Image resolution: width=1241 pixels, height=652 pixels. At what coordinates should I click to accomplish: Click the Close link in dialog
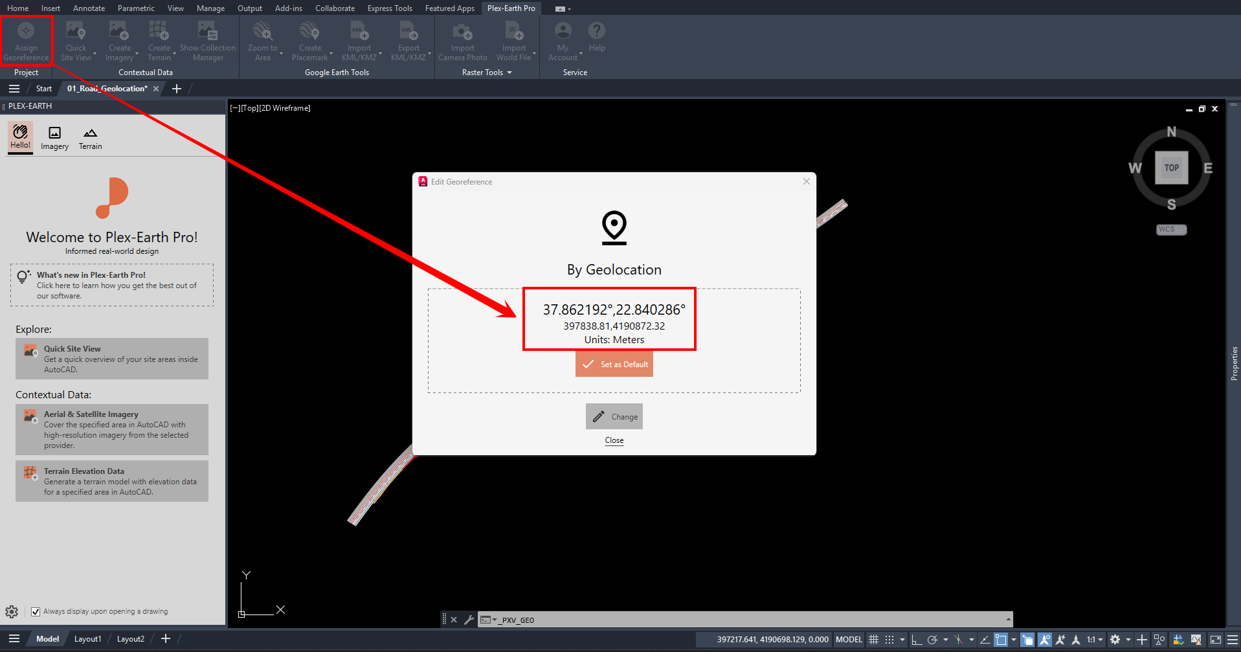click(x=614, y=440)
